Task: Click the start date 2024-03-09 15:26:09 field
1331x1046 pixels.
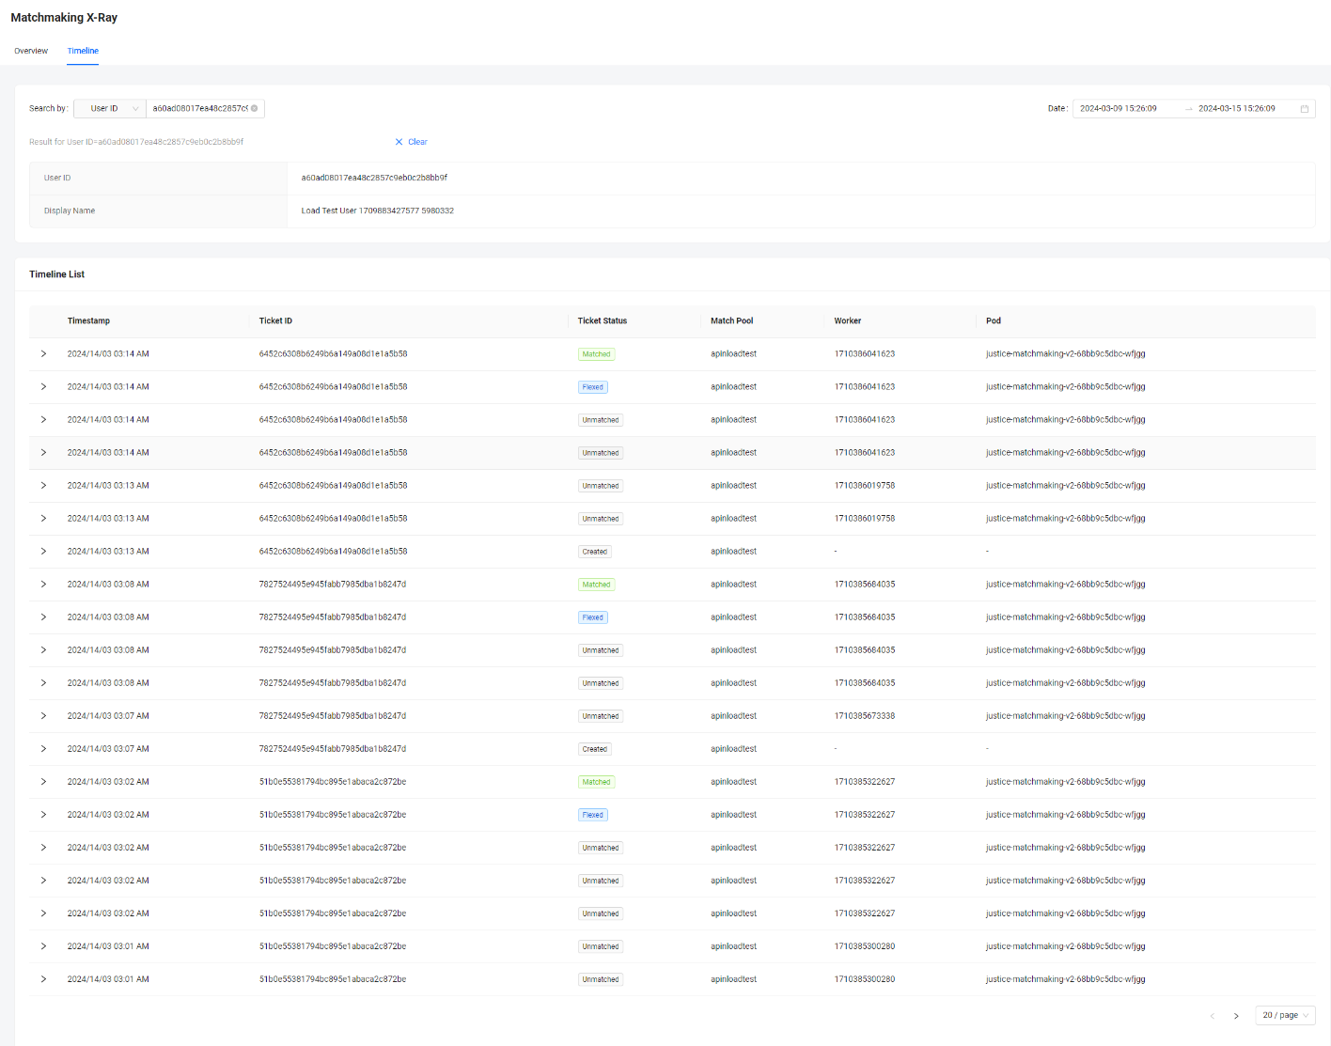Action: [x=1119, y=108]
